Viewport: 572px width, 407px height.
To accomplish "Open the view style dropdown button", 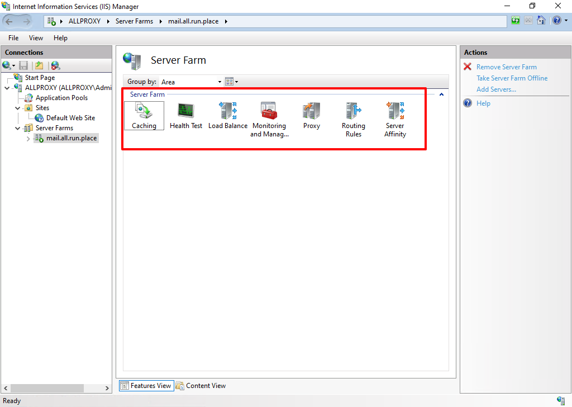I will tap(232, 82).
